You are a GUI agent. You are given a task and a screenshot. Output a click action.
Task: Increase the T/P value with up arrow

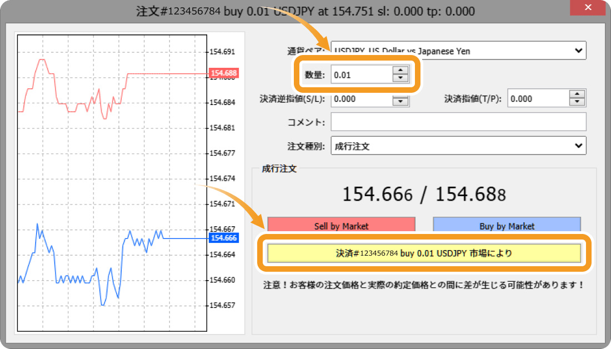(577, 94)
